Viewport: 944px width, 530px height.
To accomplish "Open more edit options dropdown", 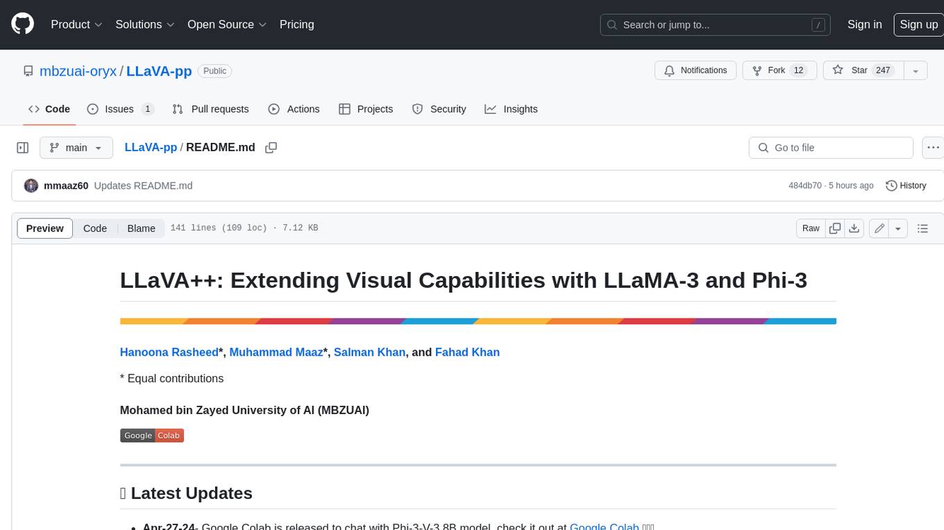I will tap(898, 228).
